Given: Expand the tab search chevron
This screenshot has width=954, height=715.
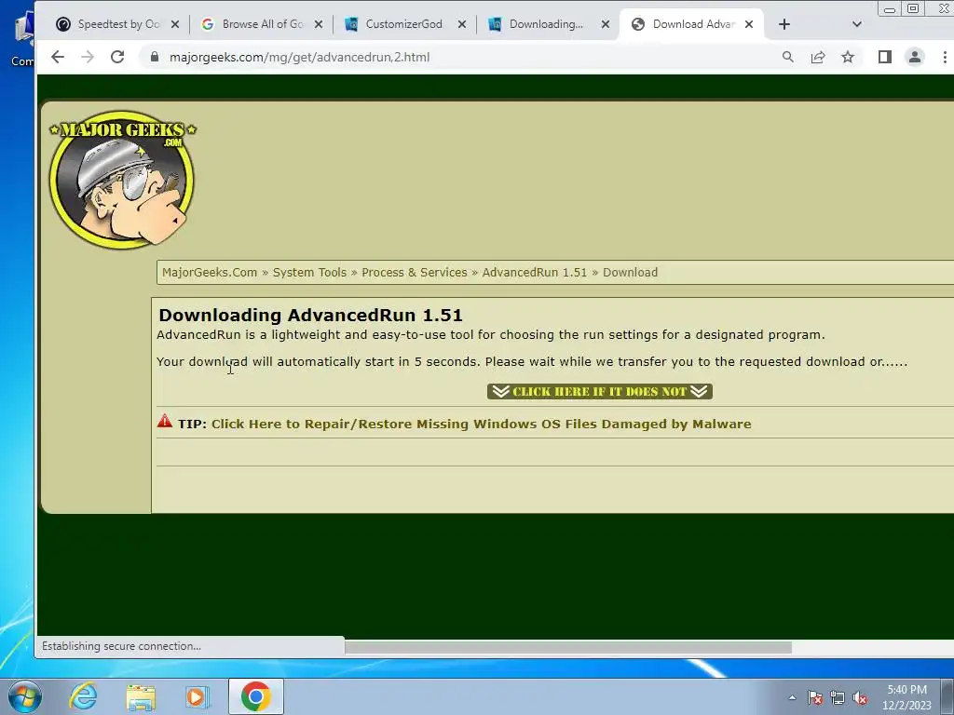Looking at the screenshot, I should click(x=857, y=24).
